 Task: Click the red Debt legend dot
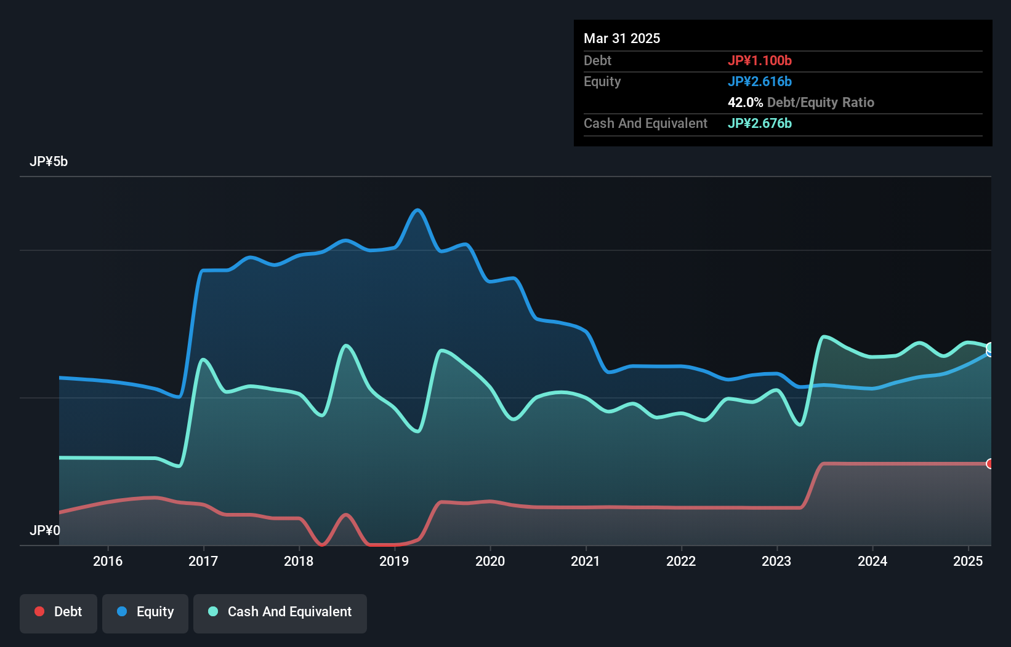[39, 611]
